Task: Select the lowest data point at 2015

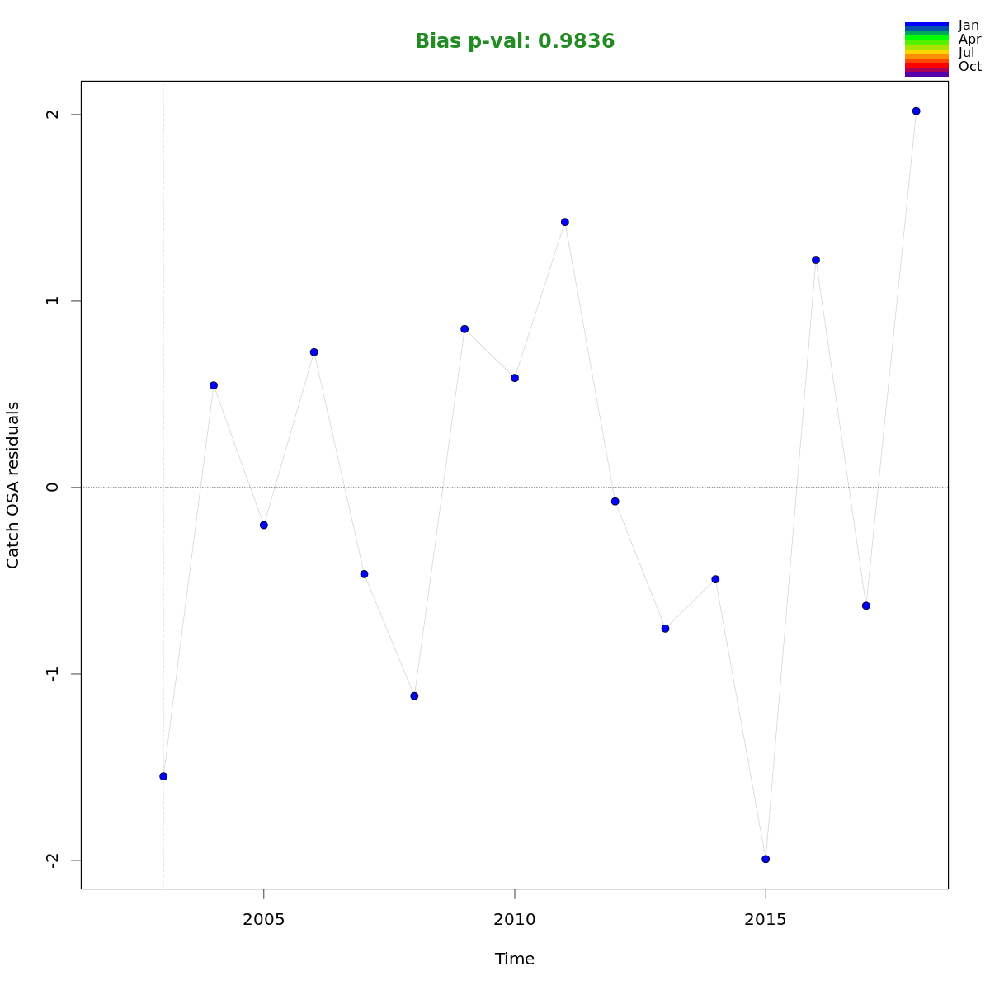Action: pyautogui.click(x=766, y=859)
